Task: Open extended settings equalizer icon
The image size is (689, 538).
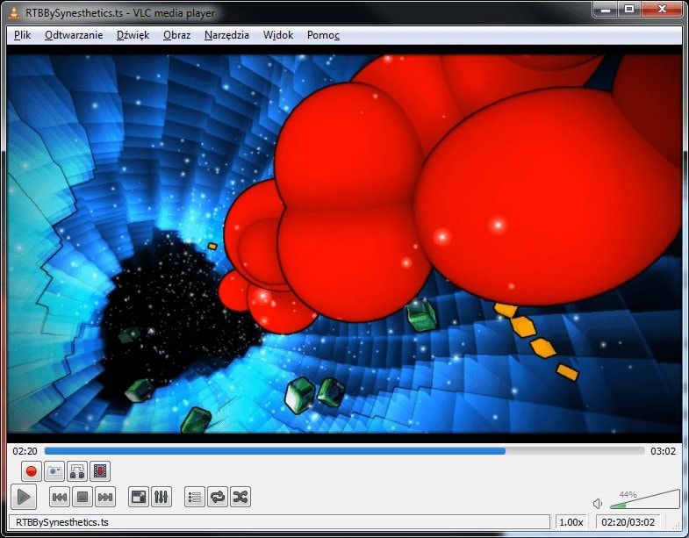Action: (161, 498)
